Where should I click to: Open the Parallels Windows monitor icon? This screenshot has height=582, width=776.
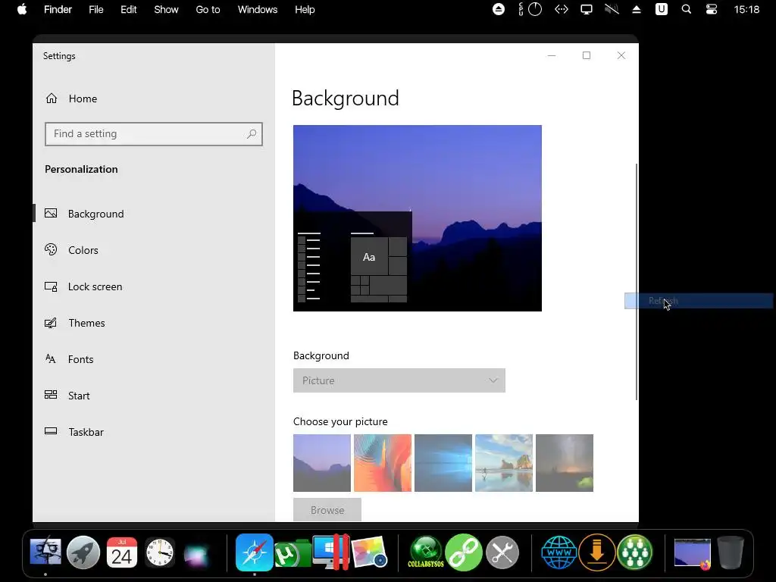click(330, 552)
